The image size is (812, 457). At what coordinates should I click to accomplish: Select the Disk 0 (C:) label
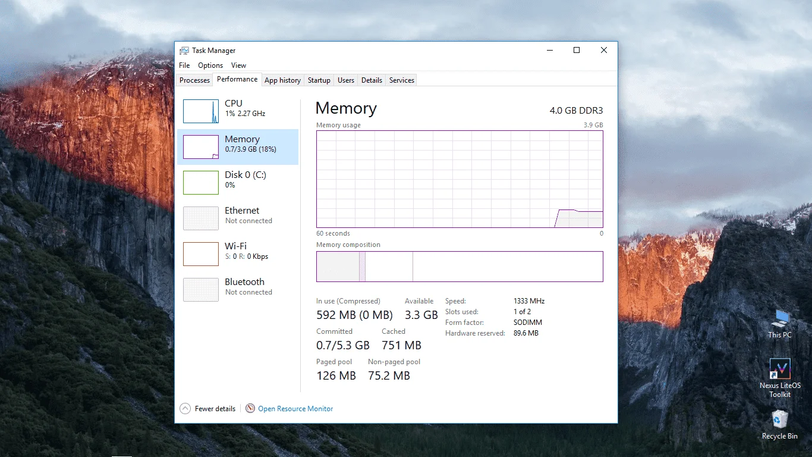246,175
